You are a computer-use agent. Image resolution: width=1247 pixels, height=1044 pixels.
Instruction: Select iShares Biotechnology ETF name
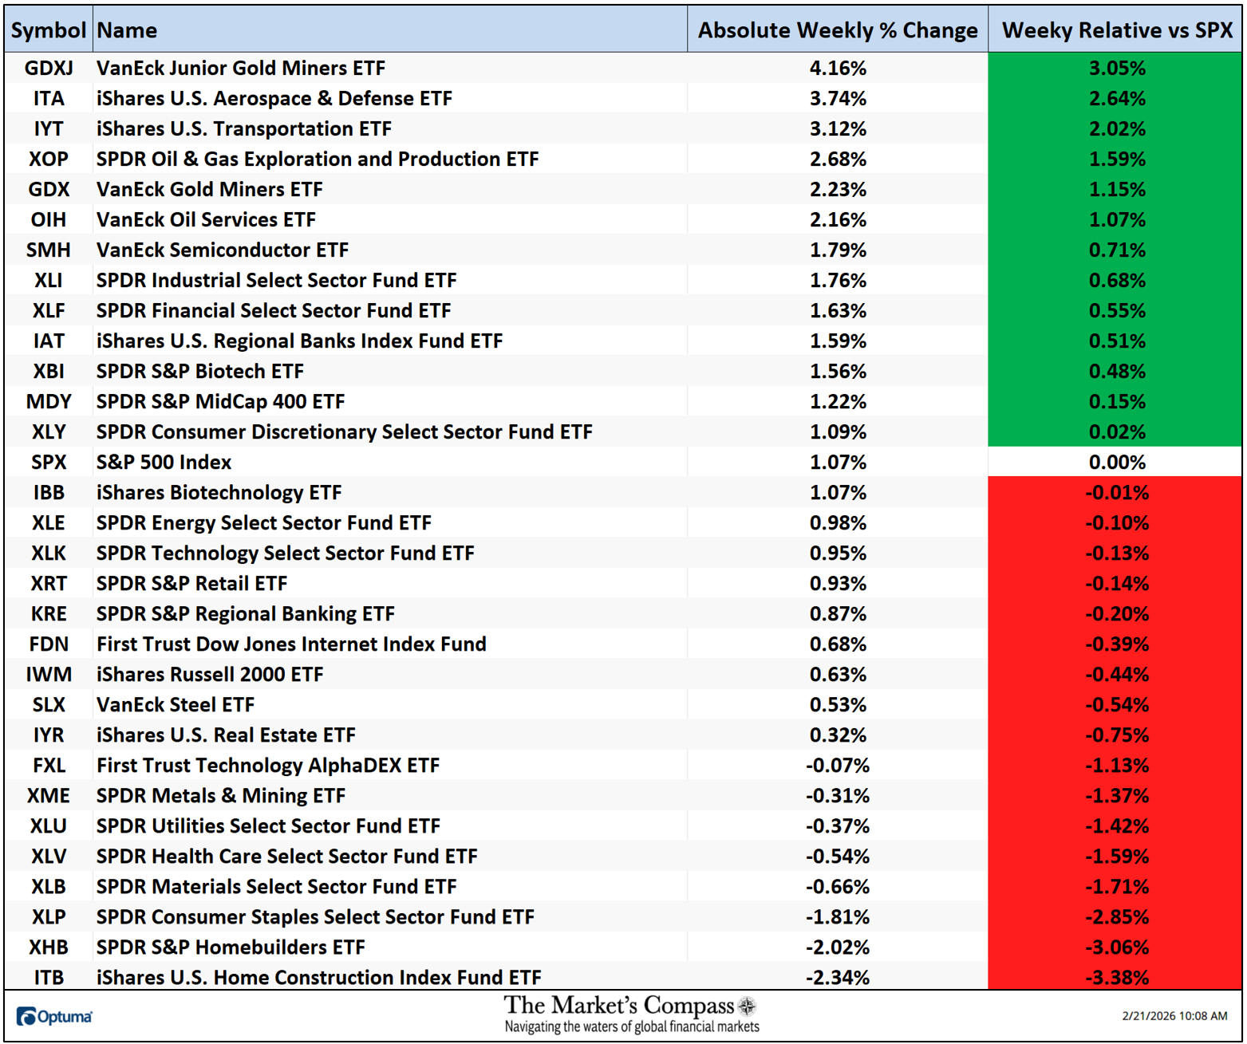coord(219,492)
